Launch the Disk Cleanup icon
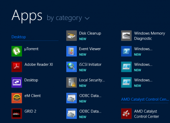 (x=71, y=36)
